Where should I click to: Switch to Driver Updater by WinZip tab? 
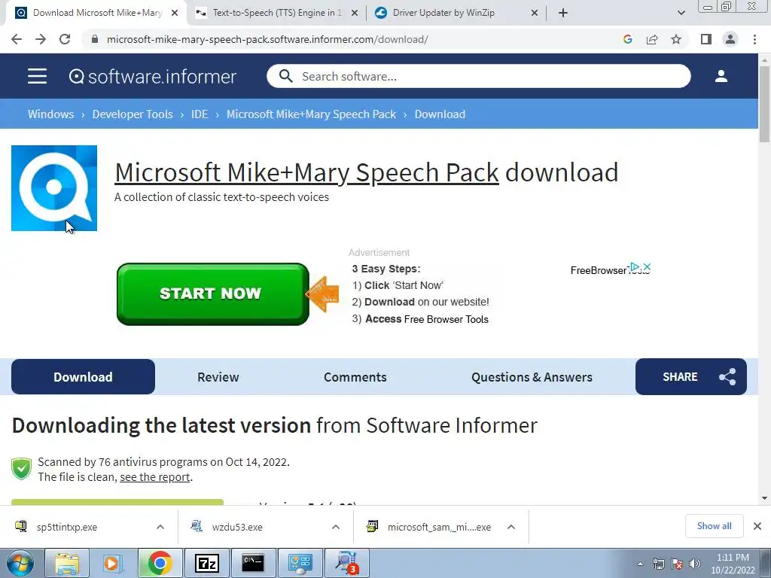(443, 13)
